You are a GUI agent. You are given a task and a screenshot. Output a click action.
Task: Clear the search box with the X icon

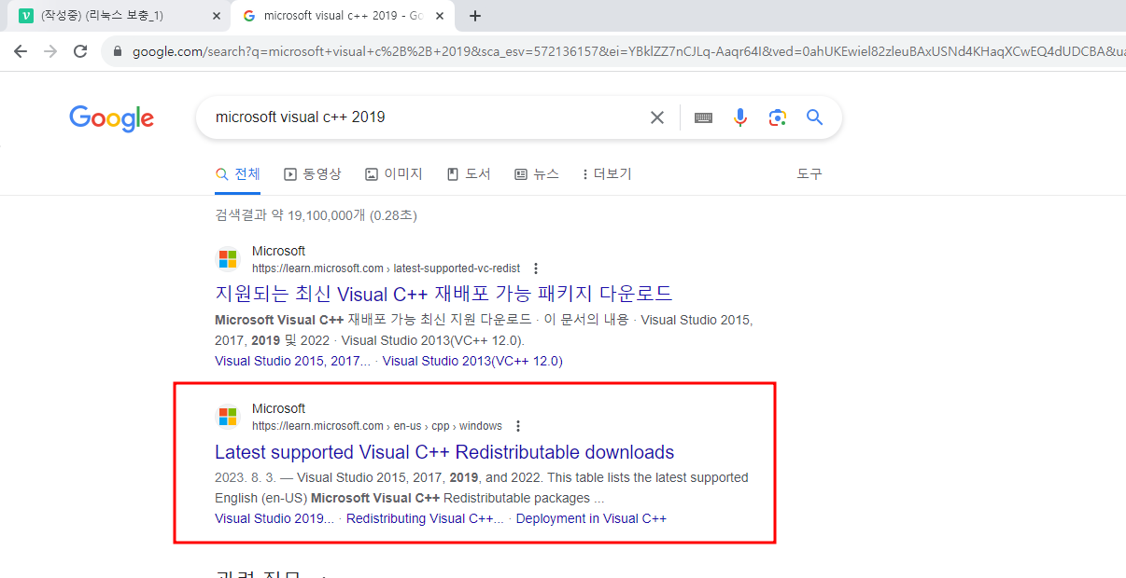pos(657,117)
